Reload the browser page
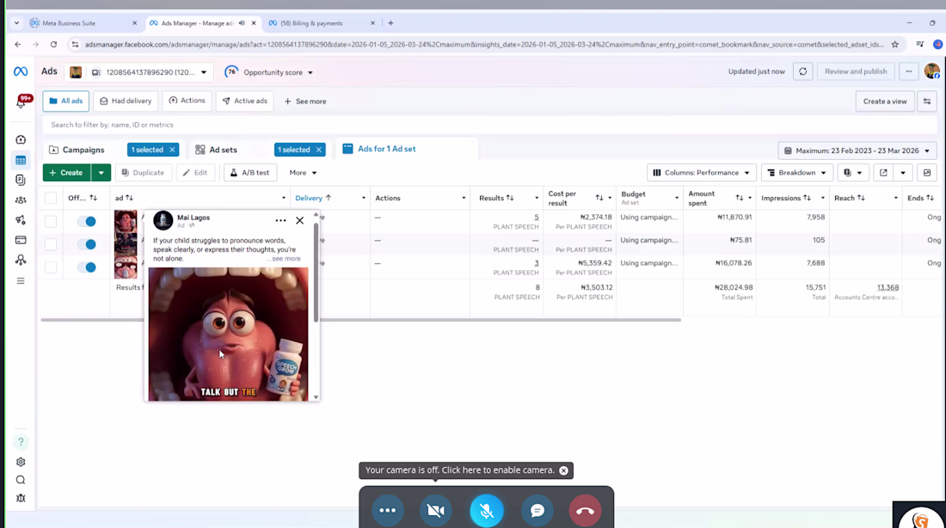946x528 pixels. (x=53, y=45)
